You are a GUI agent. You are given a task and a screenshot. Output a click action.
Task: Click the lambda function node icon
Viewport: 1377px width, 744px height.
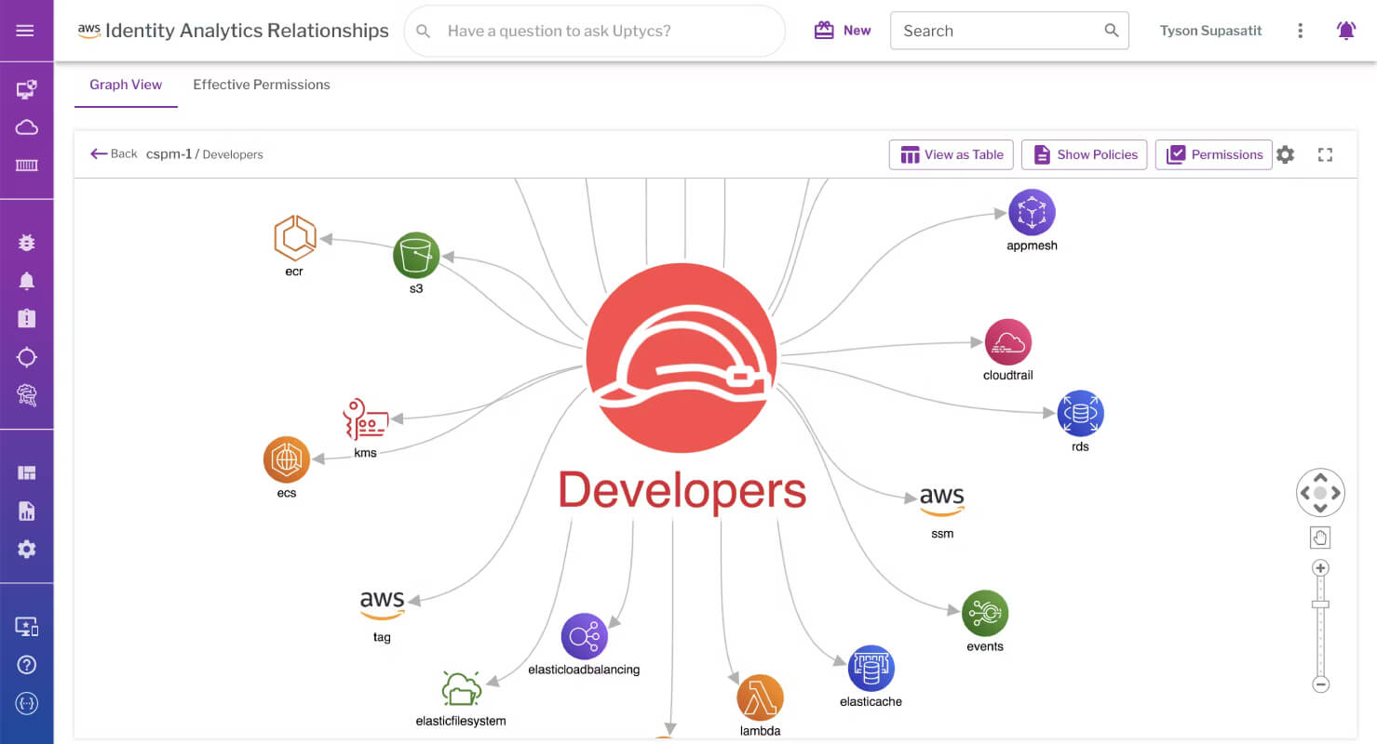[x=760, y=697]
